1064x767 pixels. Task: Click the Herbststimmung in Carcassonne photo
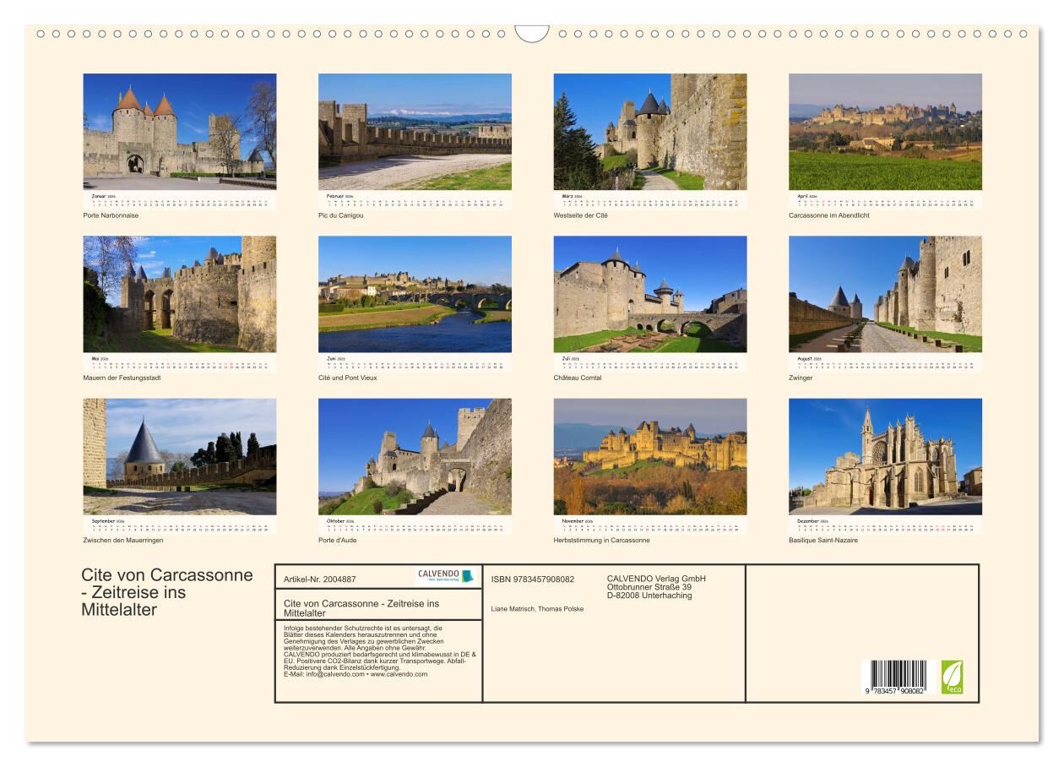pos(649,456)
